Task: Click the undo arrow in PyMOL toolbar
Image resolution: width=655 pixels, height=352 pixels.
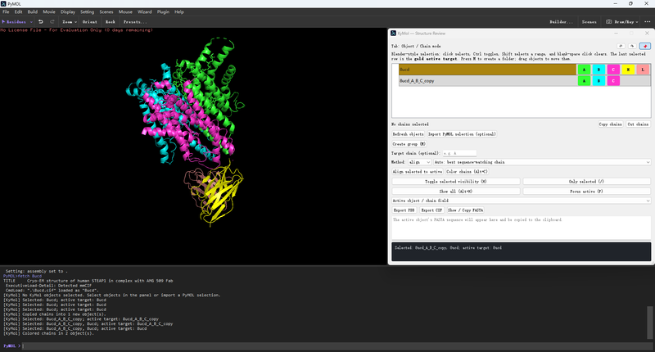Action: click(x=40, y=22)
